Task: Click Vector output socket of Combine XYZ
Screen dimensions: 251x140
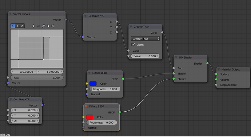Action: 42,105
